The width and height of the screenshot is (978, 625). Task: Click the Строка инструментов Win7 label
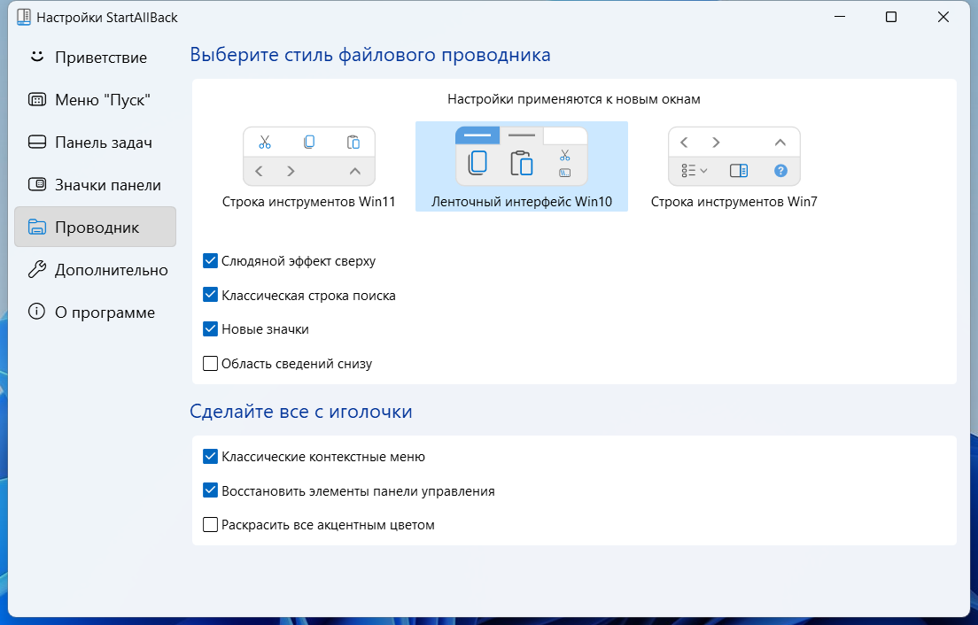click(734, 202)
